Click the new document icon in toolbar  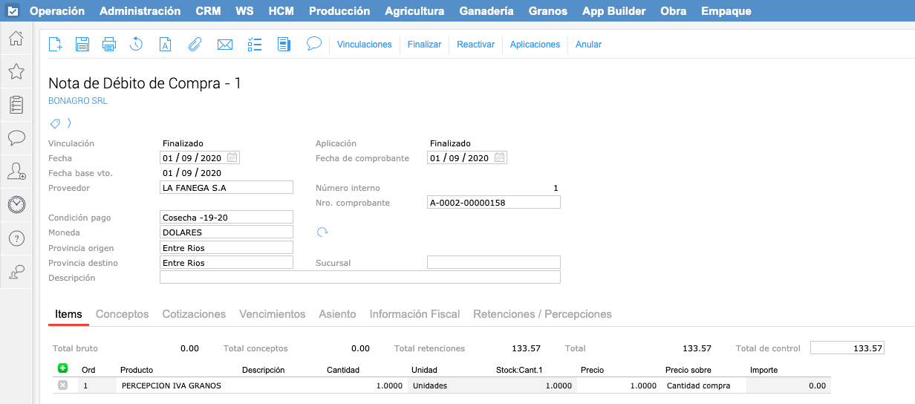tap(55, 45)
